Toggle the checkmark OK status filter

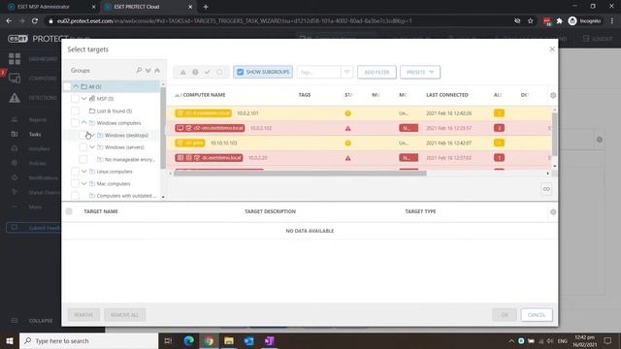coord(207,72)
